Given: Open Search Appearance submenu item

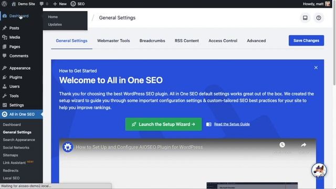Looking at the screenshot, I should (x=19, y=140).
